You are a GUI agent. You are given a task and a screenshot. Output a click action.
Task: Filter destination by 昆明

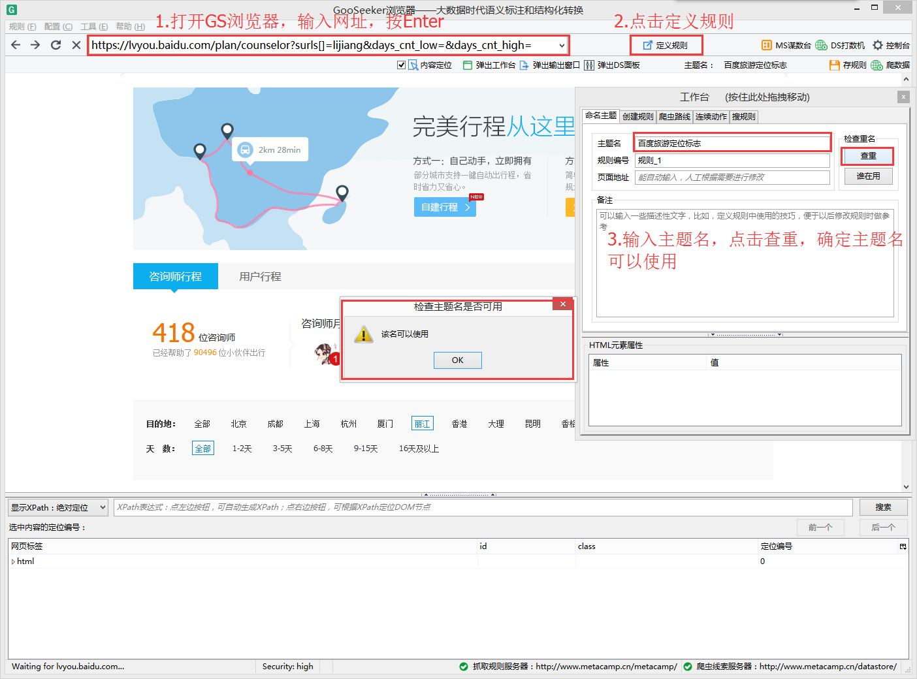(532, 424)
